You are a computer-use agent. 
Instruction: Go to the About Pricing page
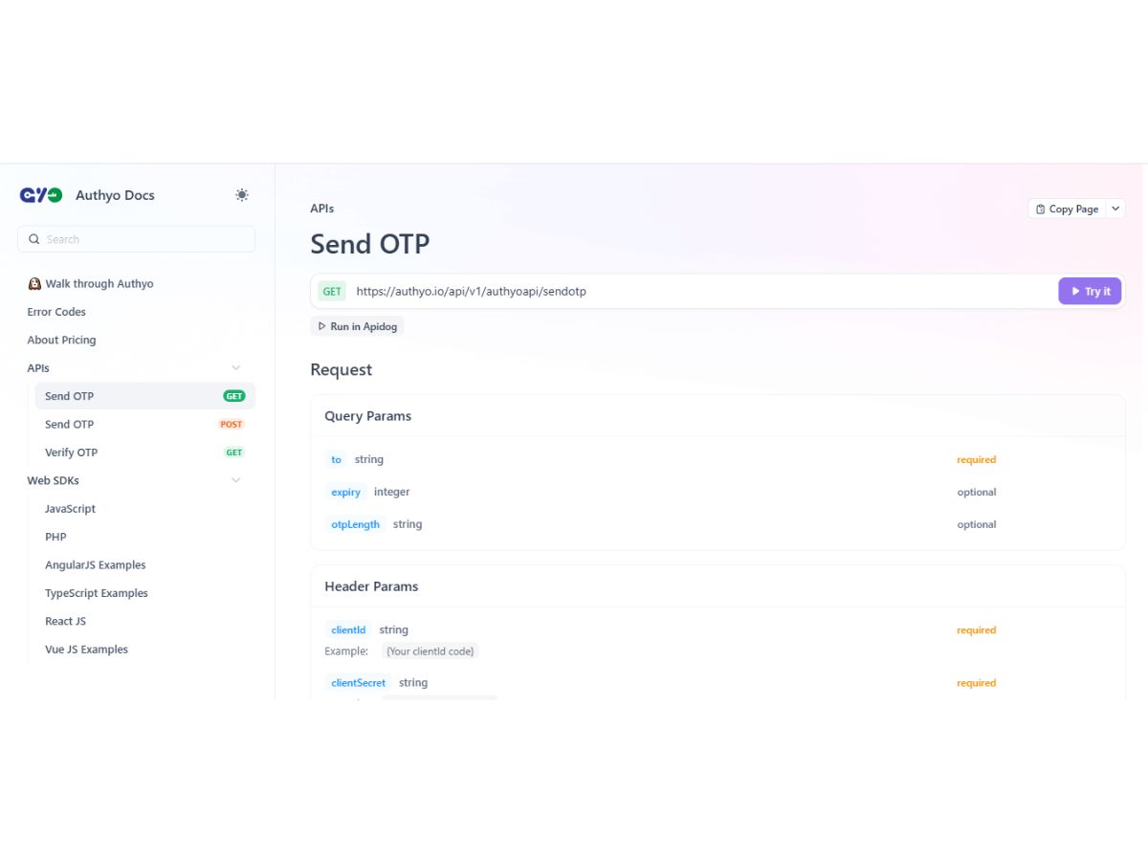pos(61,340)
